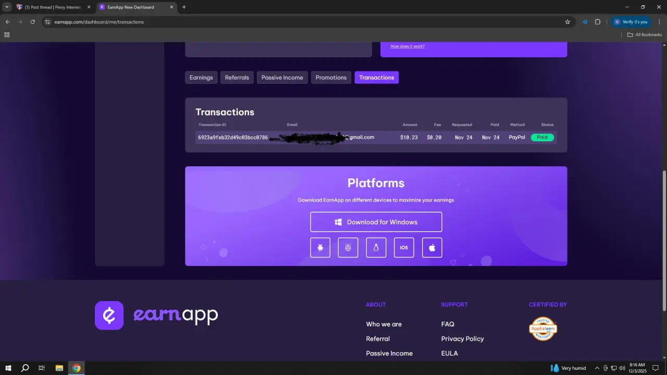Switch to the Referrals tab
The width and height of the screenshot is (667, 375).
237,78
